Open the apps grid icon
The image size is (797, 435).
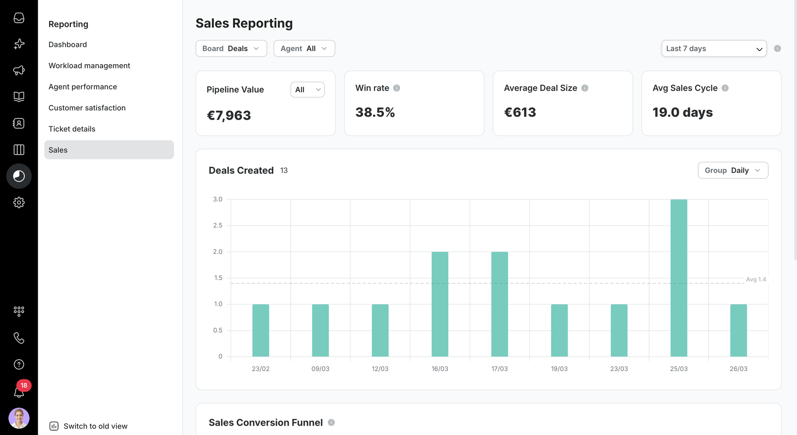[19, 311]
